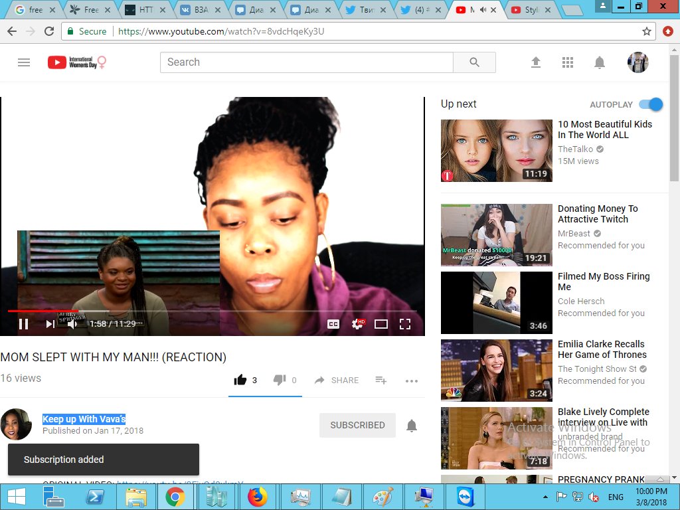Image resolution: width=680 pixels, height=510 pixels.
Task: Open Blake Lively Complete interview video
Action: coord(497,438)
